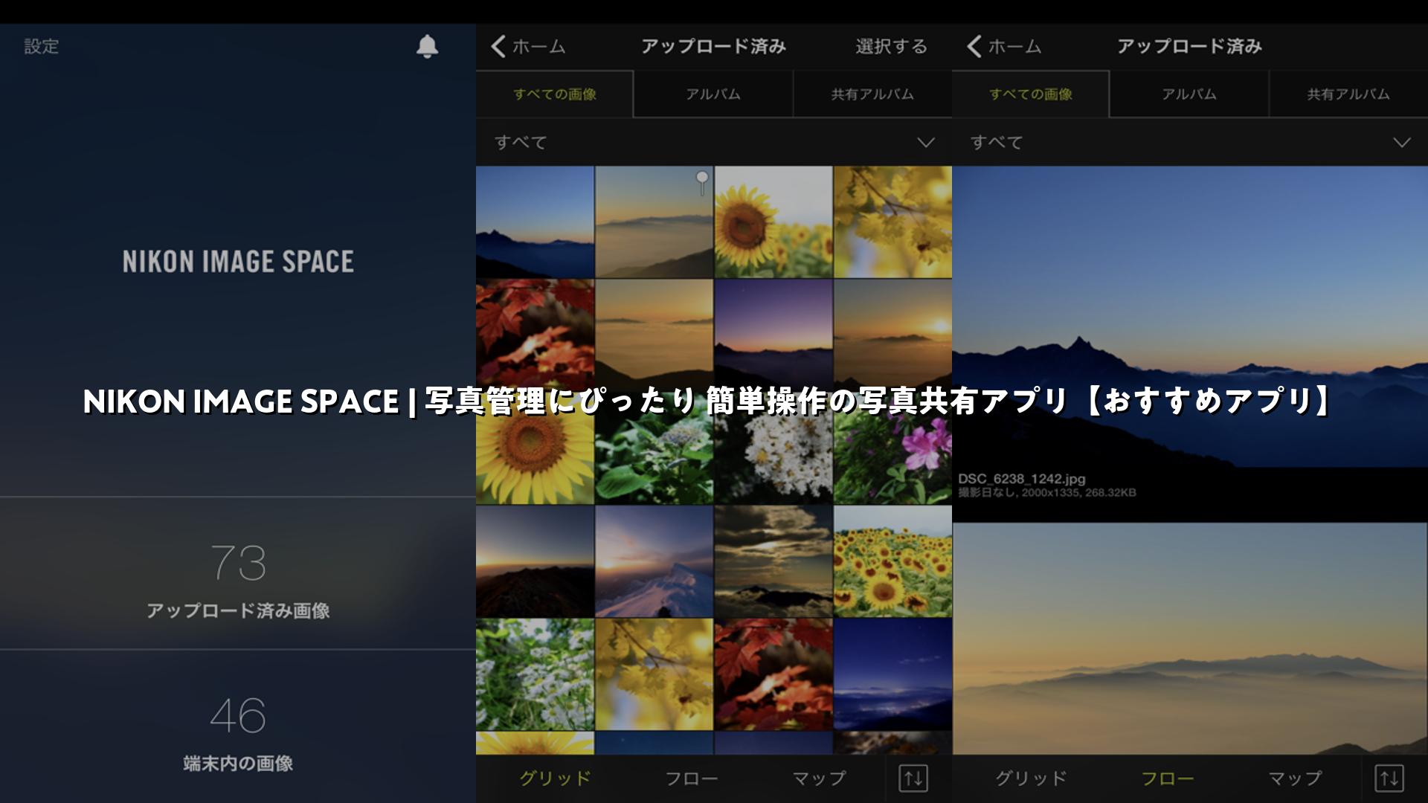Screen dimensions: 1428x803
Task: Select フロー view in grid panel
Action: pyautogui.click(x=692, y=778)
